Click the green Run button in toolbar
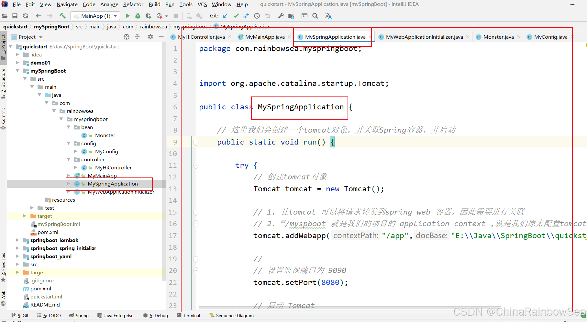The image size is (587, 322). 127,16
